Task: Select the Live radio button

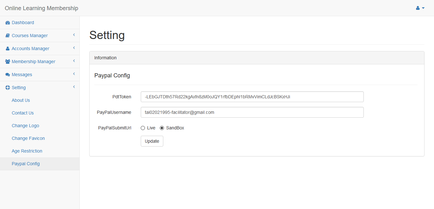Action: [143, 128]
